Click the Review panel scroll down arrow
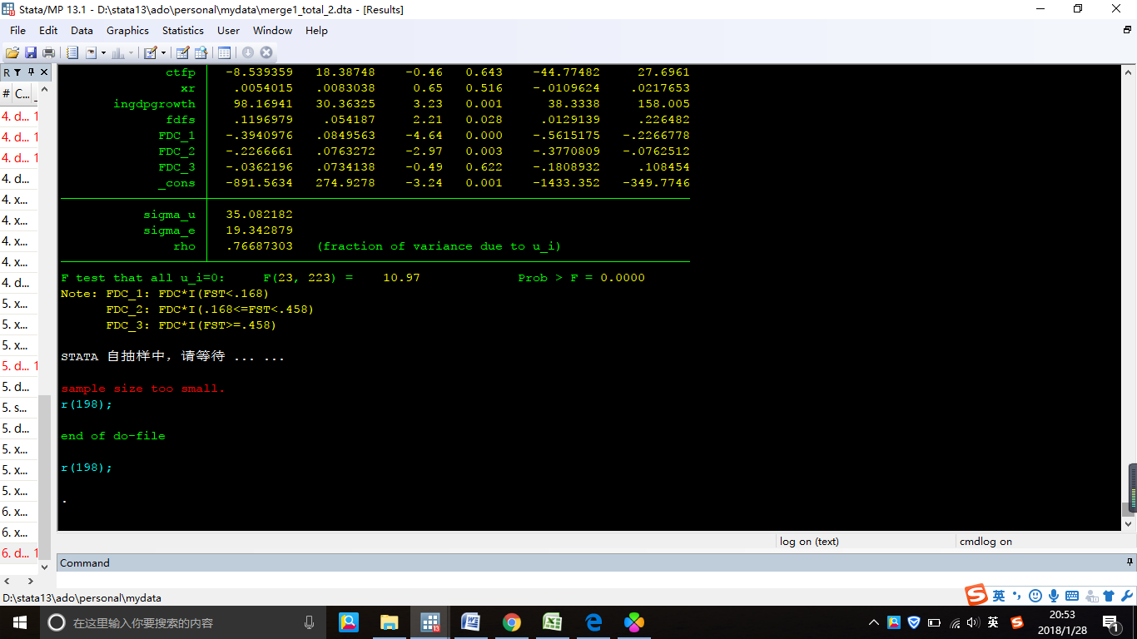This screenshot has height=639, width=1137. pos(45,567)
